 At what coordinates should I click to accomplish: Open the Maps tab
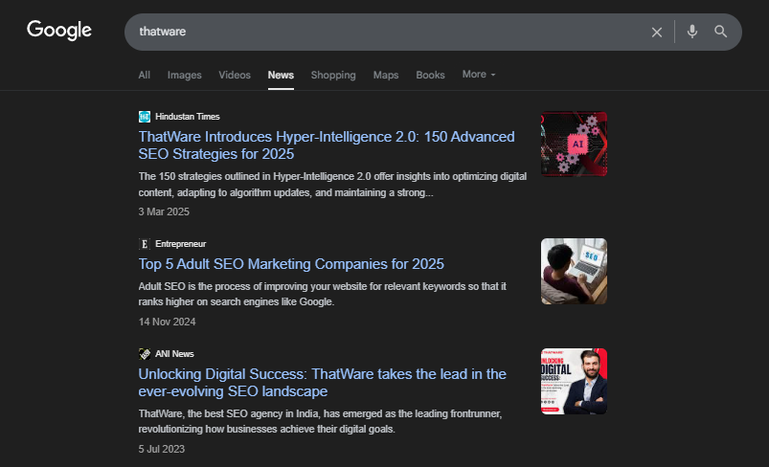click(x=386, y=75)
